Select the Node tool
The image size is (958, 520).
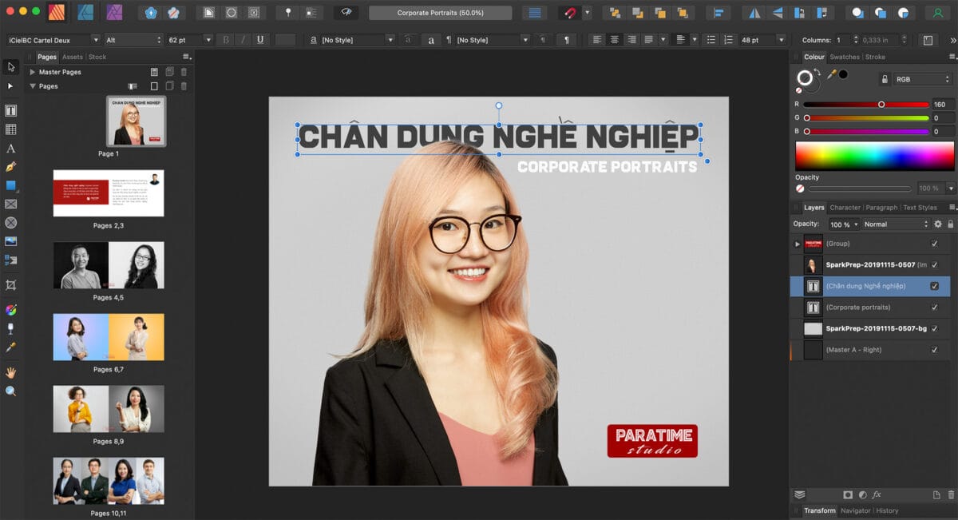pos(11,85)
